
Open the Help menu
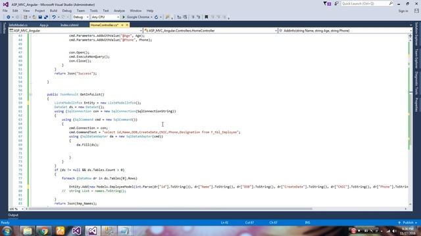(149, 10)
